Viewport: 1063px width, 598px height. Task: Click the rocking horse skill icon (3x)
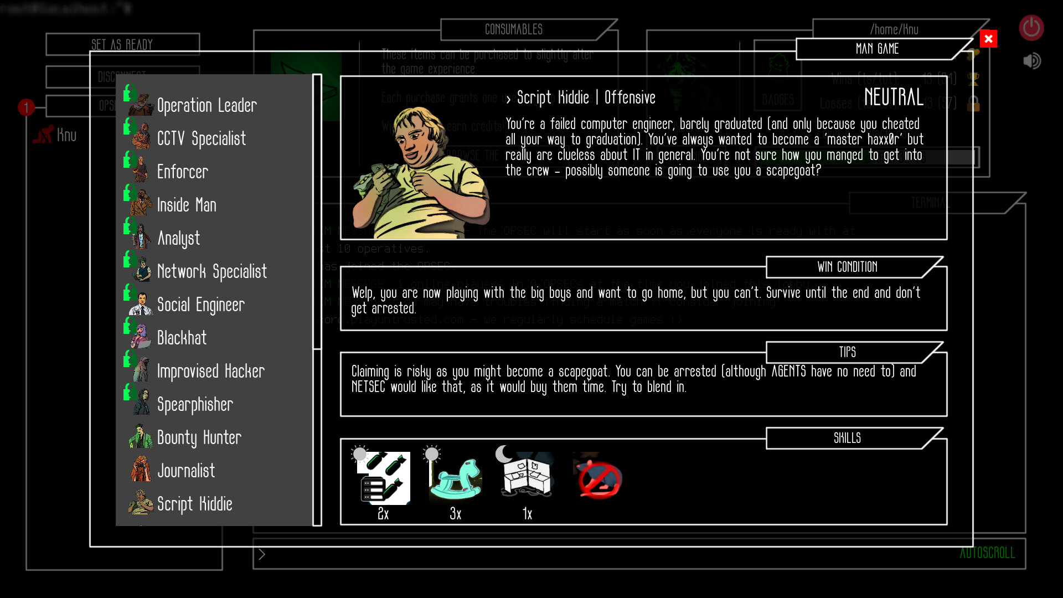point(456,478)
